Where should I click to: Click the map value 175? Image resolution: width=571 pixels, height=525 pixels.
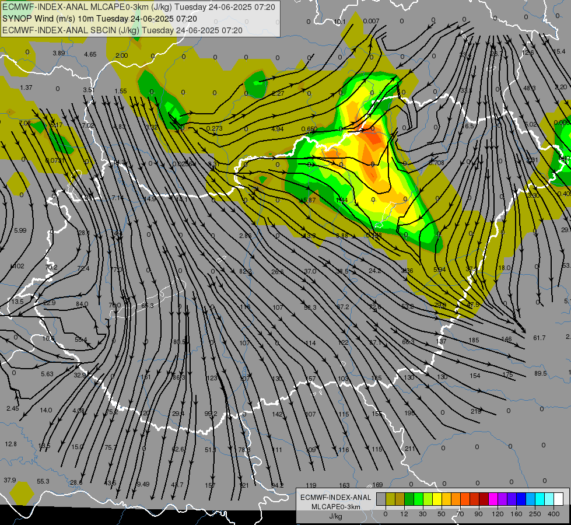pyautogui.click(x=507, y=374)
